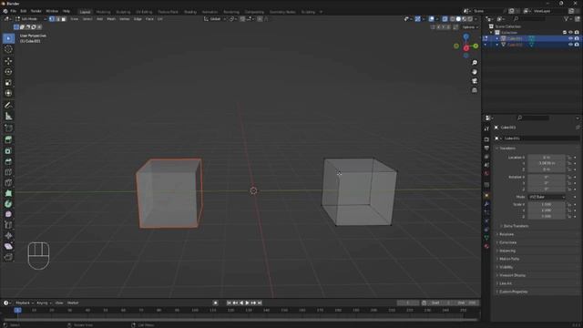Open the Help menu

pos(66,11)
